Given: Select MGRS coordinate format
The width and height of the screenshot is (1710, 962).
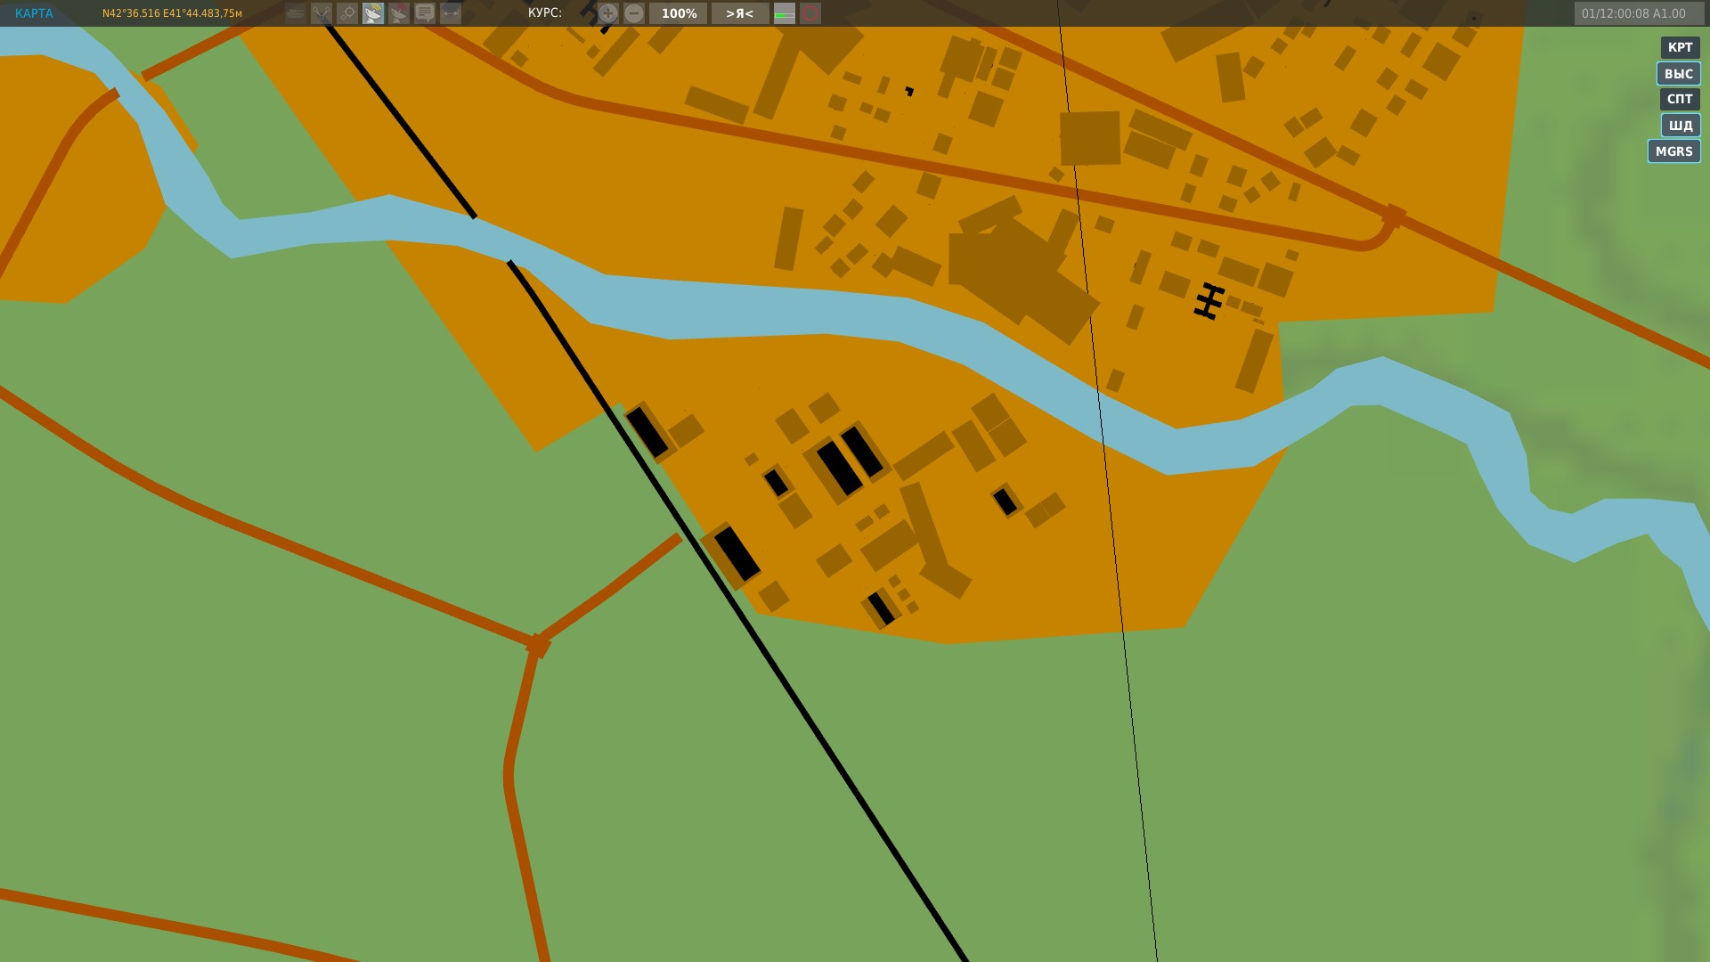Looking at the screenshot, I should [x=1673, y=151].
